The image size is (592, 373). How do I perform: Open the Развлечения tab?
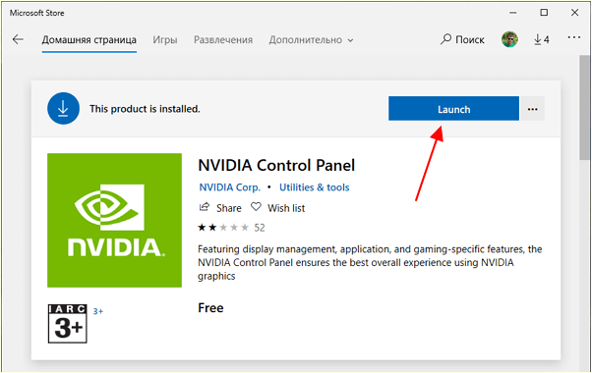click(223, 40)
